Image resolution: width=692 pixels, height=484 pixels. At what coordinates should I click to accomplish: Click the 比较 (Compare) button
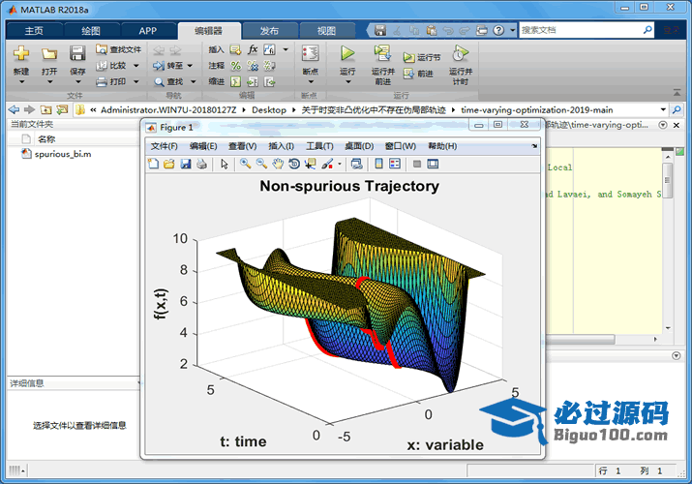(x=111, y=65)
